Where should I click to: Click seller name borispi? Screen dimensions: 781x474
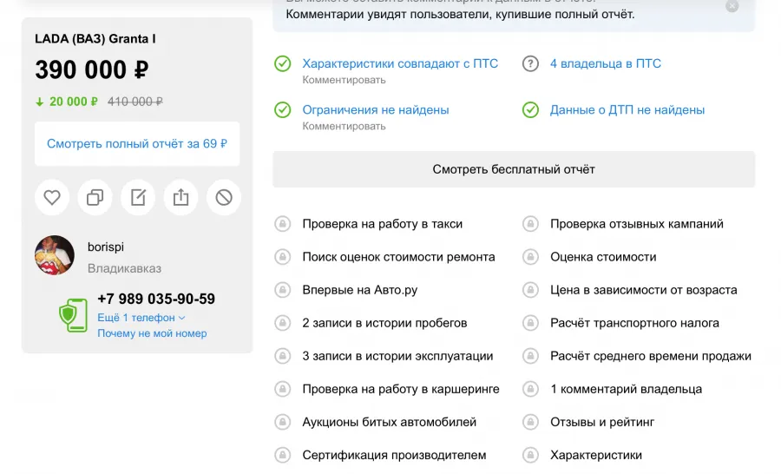106,247
